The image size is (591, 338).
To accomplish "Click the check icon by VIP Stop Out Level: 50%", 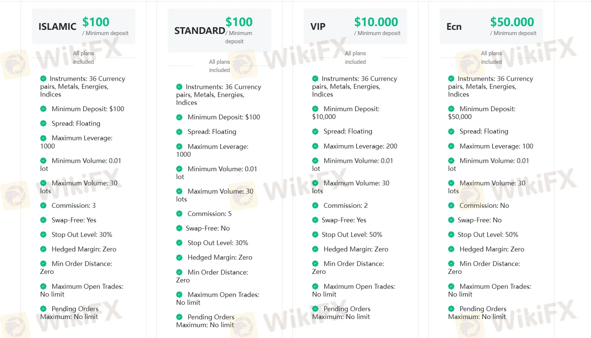I will (315, 235).
